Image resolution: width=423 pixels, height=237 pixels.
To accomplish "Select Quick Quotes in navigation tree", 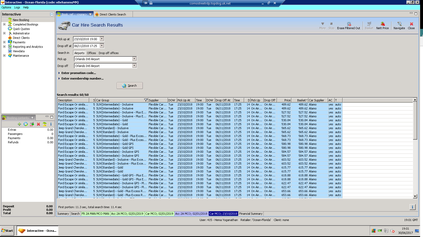I will pyautogui.click(x=21, y=29).
